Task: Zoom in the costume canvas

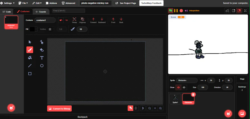Action: click(x=160, y=109)
